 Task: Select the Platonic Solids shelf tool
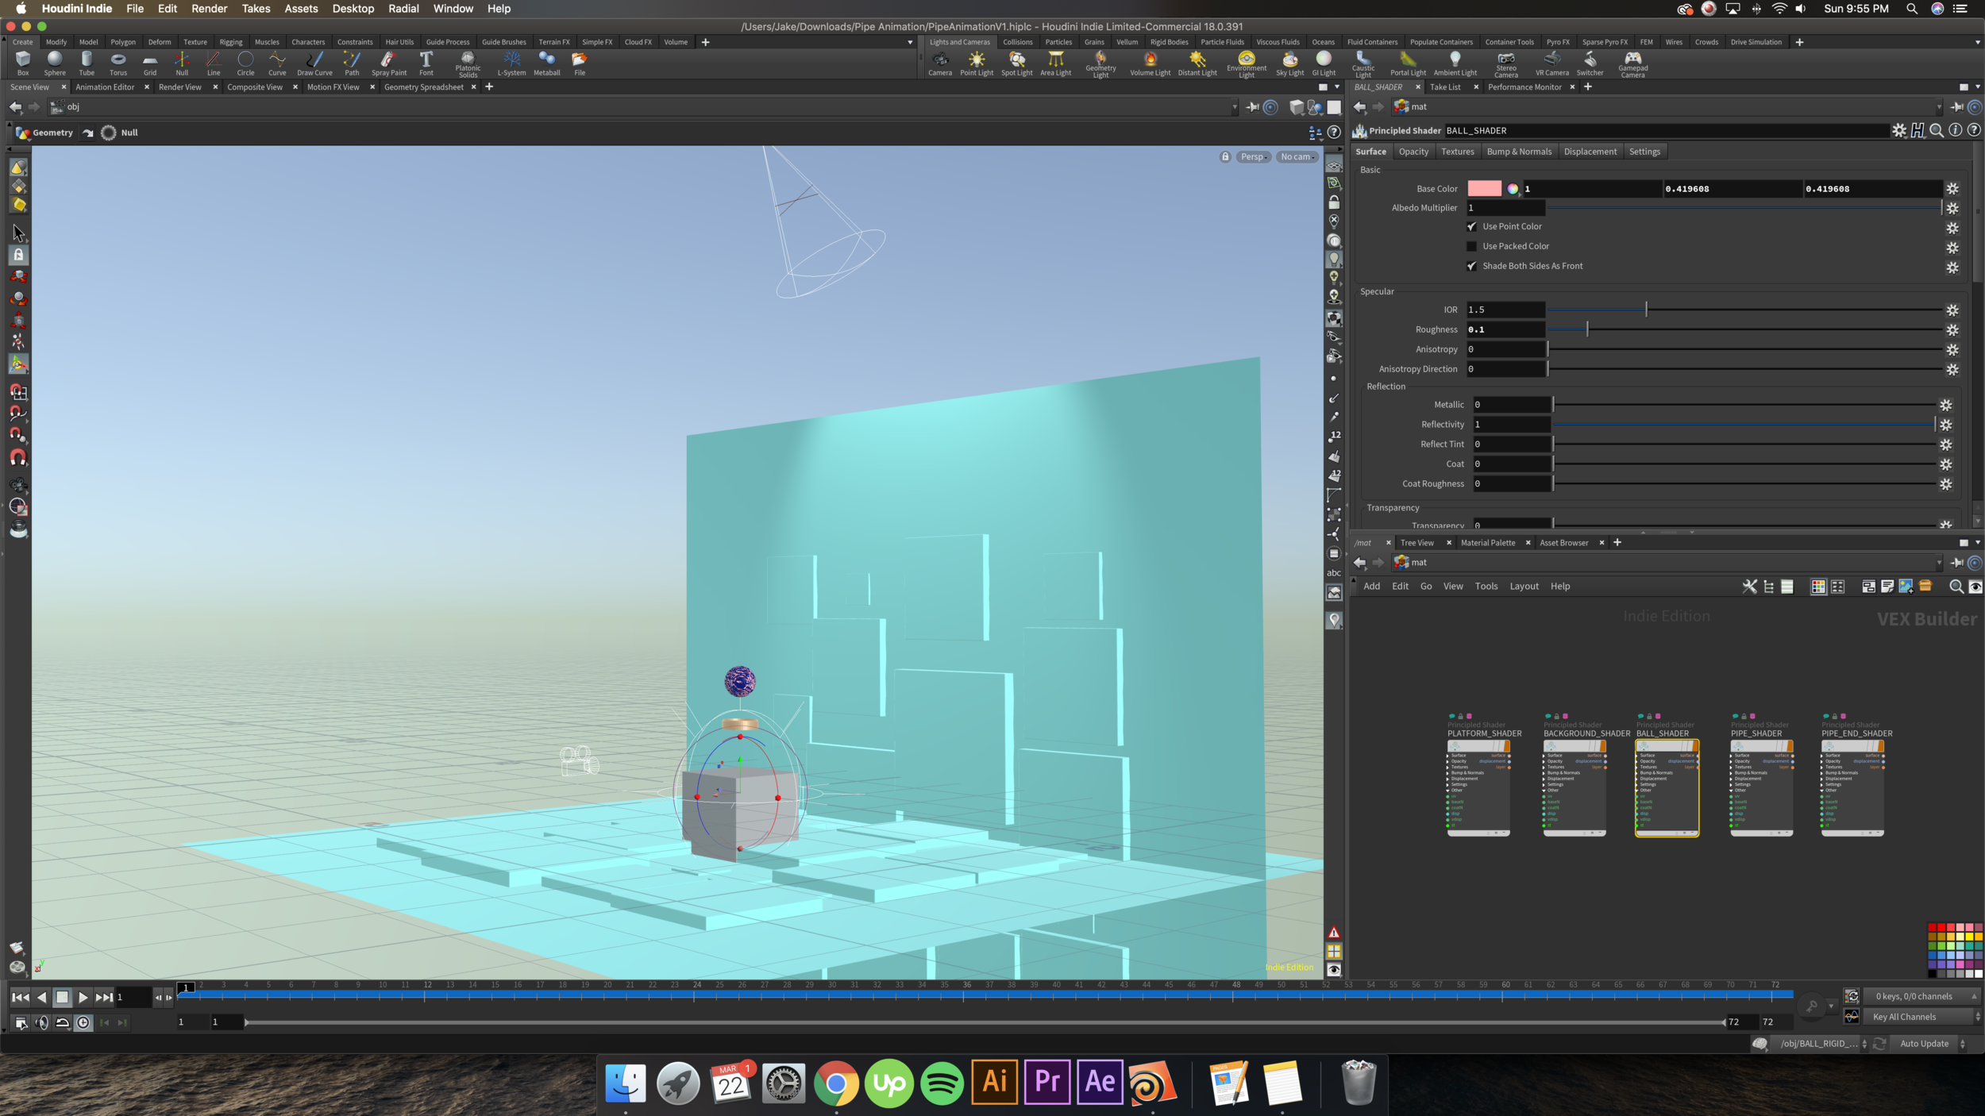tap(468, 64)
